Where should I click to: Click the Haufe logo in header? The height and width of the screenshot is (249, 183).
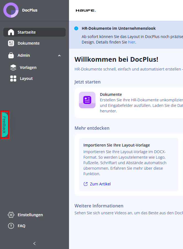tap(86, 10)
